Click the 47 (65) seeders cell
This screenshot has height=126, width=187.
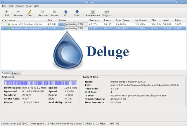coord(93,24)
